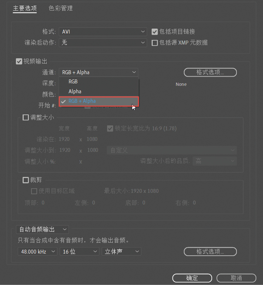The height and width of the screenshot is (285, 263).
Task: Open video 格式选项 button
Action: 210,72
